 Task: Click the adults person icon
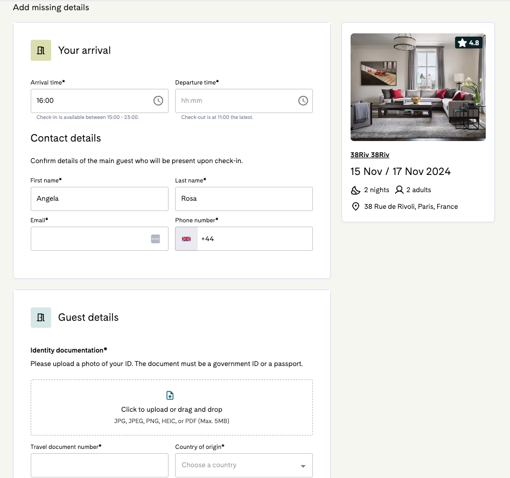tap(399, 190)
